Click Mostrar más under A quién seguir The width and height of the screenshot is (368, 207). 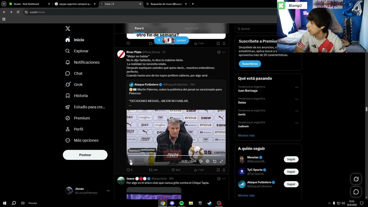point(246,195)
